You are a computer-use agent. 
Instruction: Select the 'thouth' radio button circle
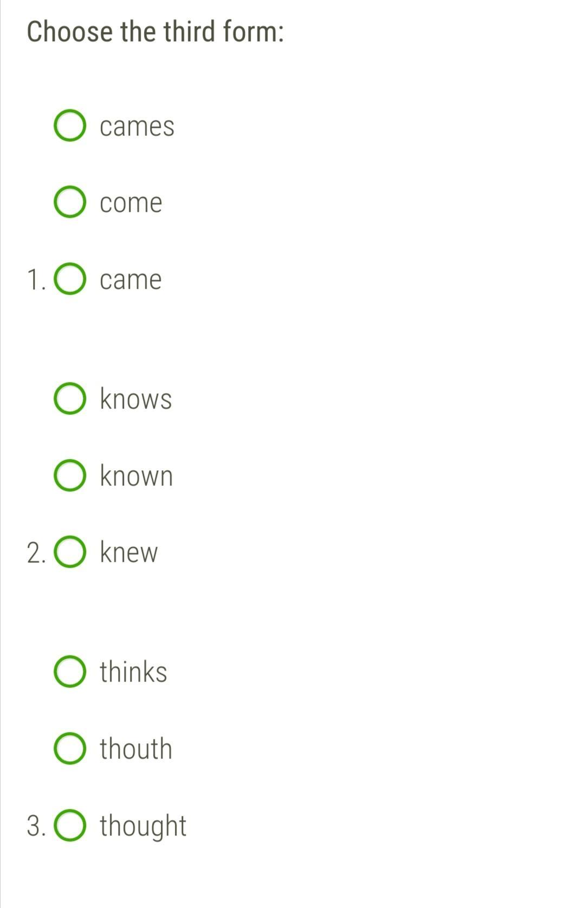tap(70, 749)
